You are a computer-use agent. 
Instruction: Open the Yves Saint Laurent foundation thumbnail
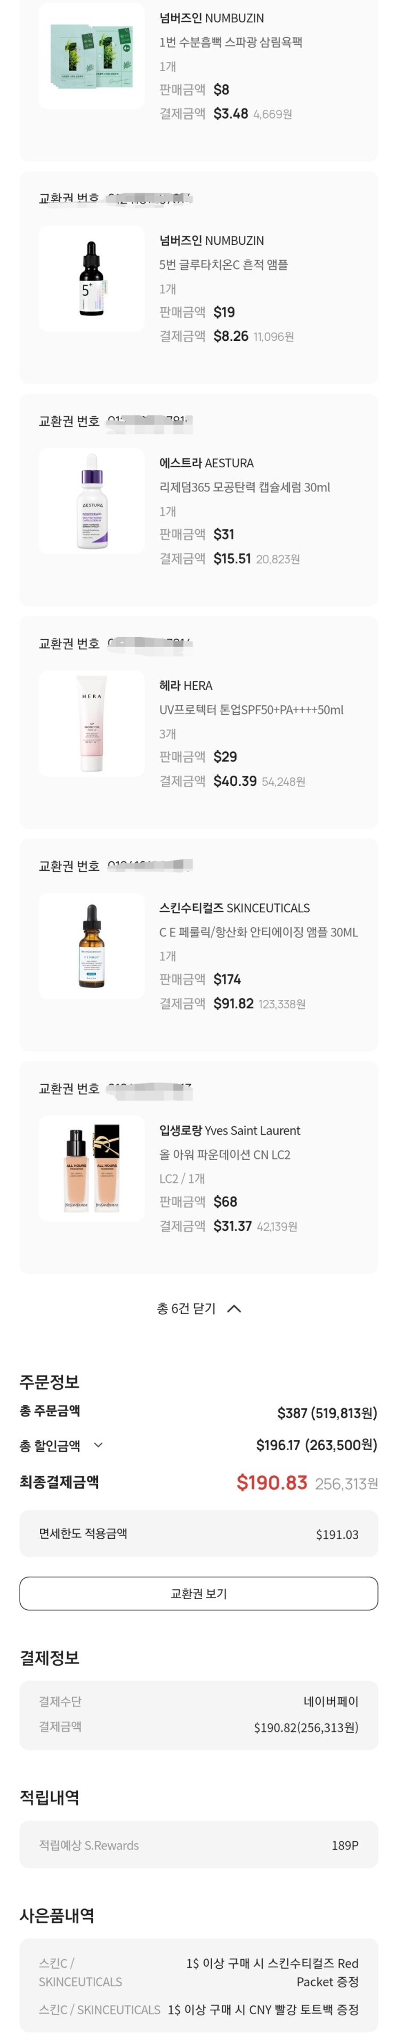coord(92,1168)
